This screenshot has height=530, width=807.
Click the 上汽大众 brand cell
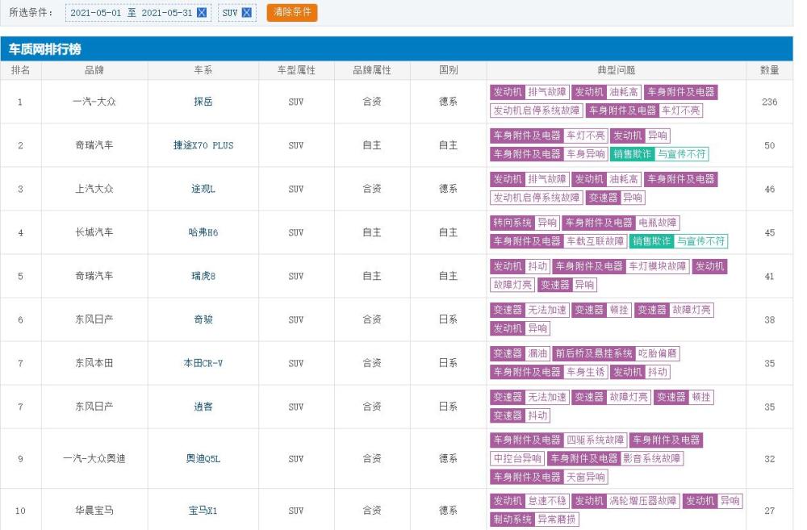tap(94, 189)
